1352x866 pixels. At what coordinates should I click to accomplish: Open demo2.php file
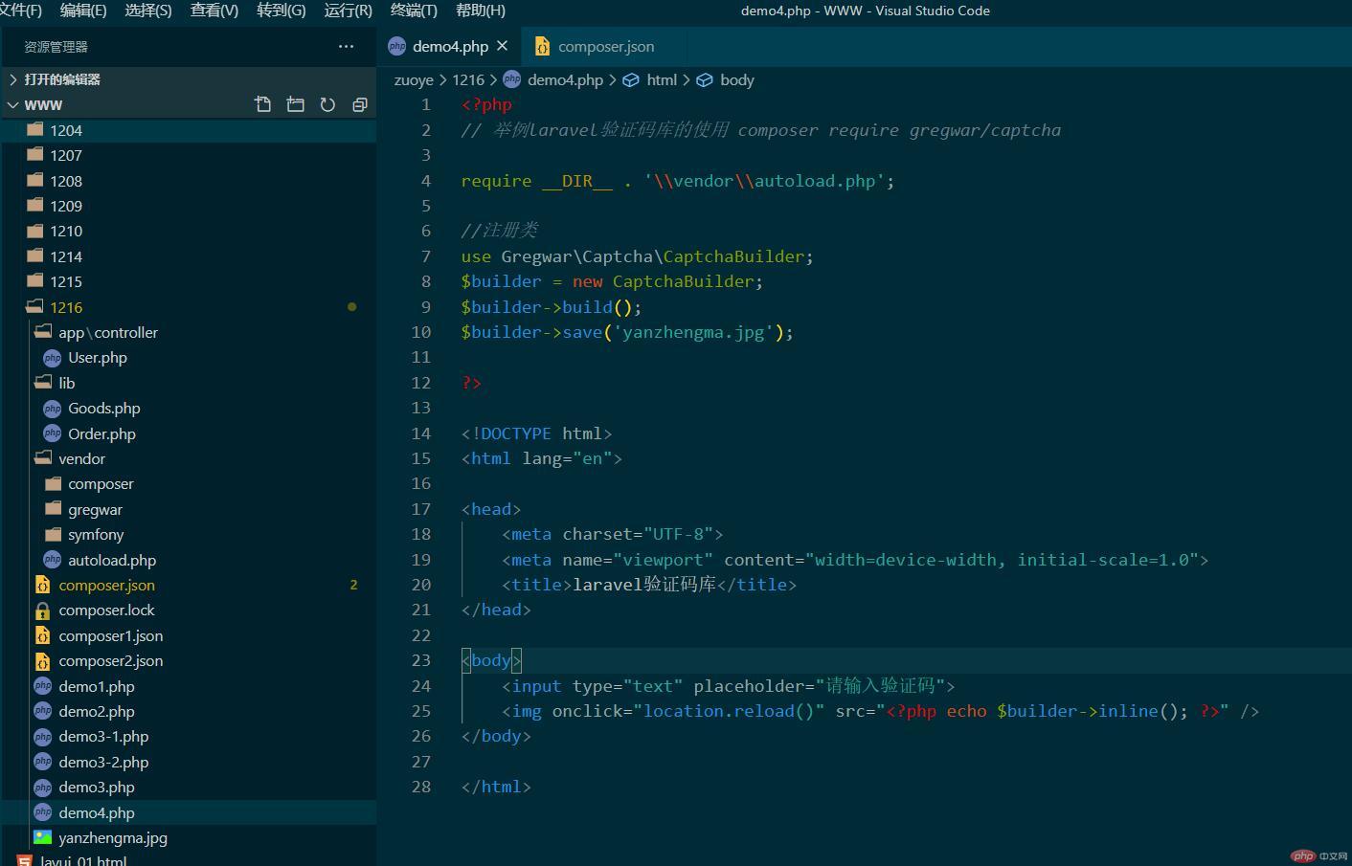tap(188, 711)
